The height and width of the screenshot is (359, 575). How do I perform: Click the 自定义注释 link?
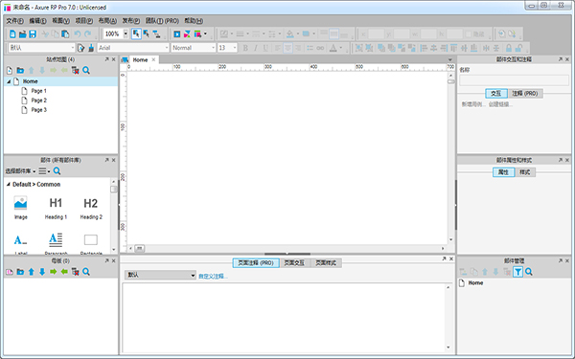213,277
